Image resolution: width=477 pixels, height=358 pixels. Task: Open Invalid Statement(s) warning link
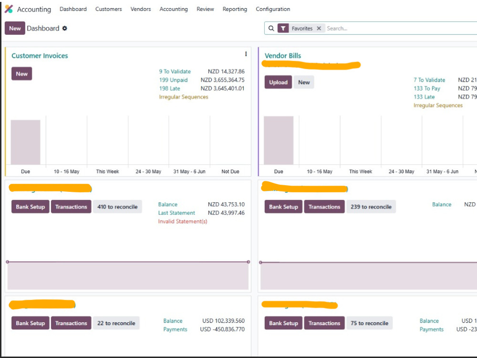pos(183,221)
